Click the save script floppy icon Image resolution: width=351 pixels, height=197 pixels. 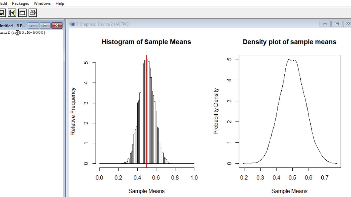pyautogui.click(x=2, y=13)
